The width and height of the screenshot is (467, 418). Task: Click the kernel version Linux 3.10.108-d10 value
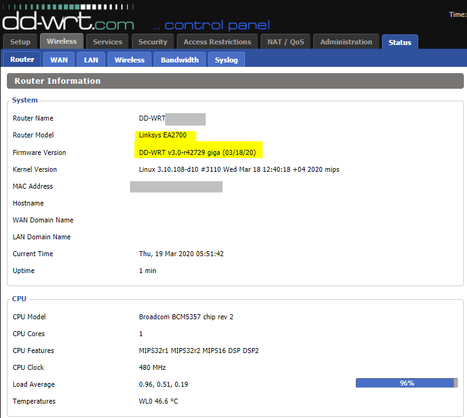[239, 169]
